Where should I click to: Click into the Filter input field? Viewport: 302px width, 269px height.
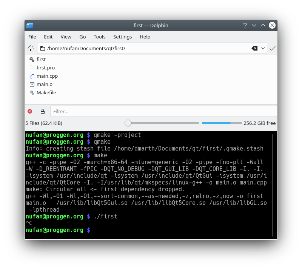(x=163, y=111)
